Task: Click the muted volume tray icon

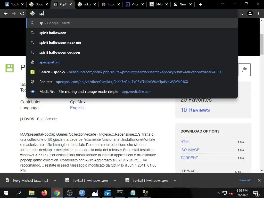Action: point(230,193)
